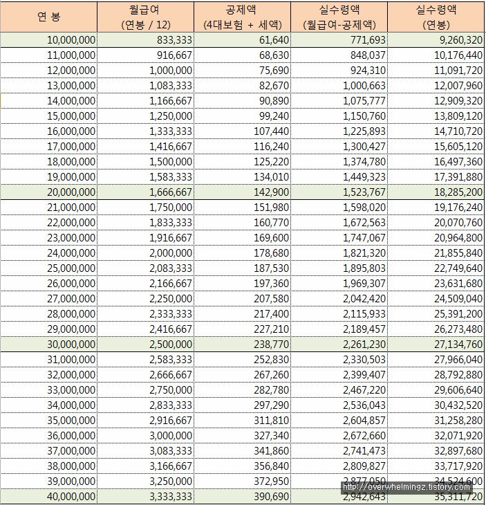Select the cell 2,083,333

click(145, 268)
